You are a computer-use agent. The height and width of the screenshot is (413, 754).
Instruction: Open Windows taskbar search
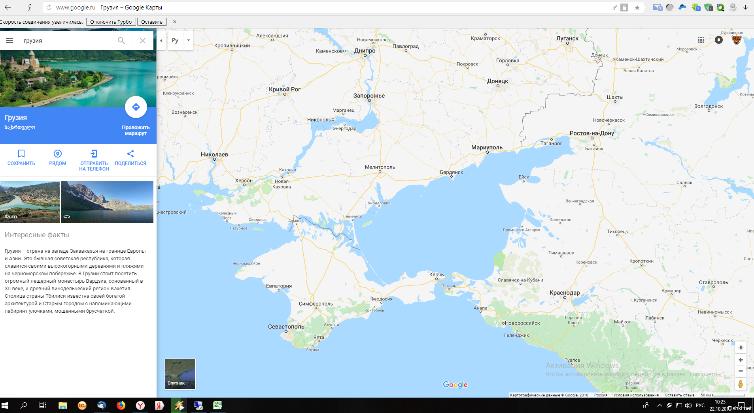click(24, 405)
